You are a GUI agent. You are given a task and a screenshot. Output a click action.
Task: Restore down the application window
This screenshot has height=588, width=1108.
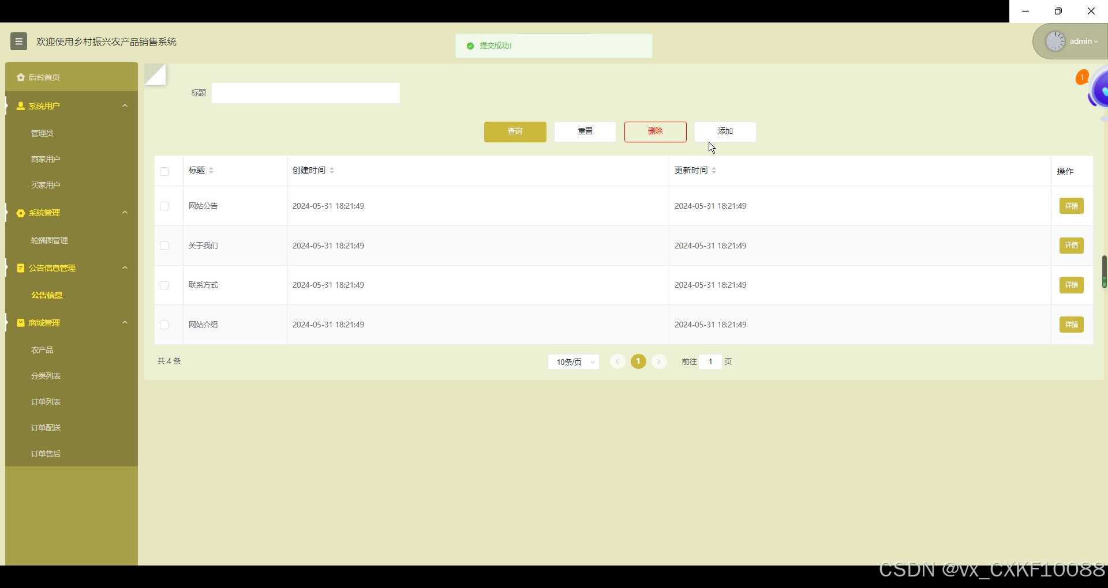(x=1058, y=11)
